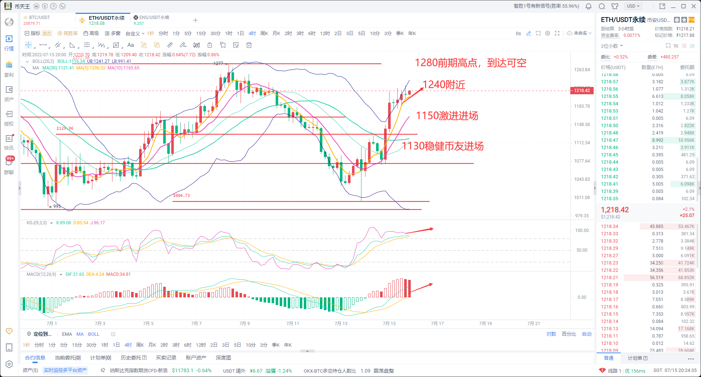The width and height of the screenshot is (701, 377).
Task: Select the Elliott wave drawing tool
Action: click(101, 45)
